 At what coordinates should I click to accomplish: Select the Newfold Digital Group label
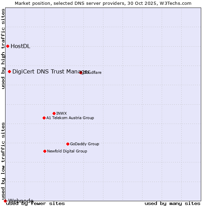pos(67,151)
